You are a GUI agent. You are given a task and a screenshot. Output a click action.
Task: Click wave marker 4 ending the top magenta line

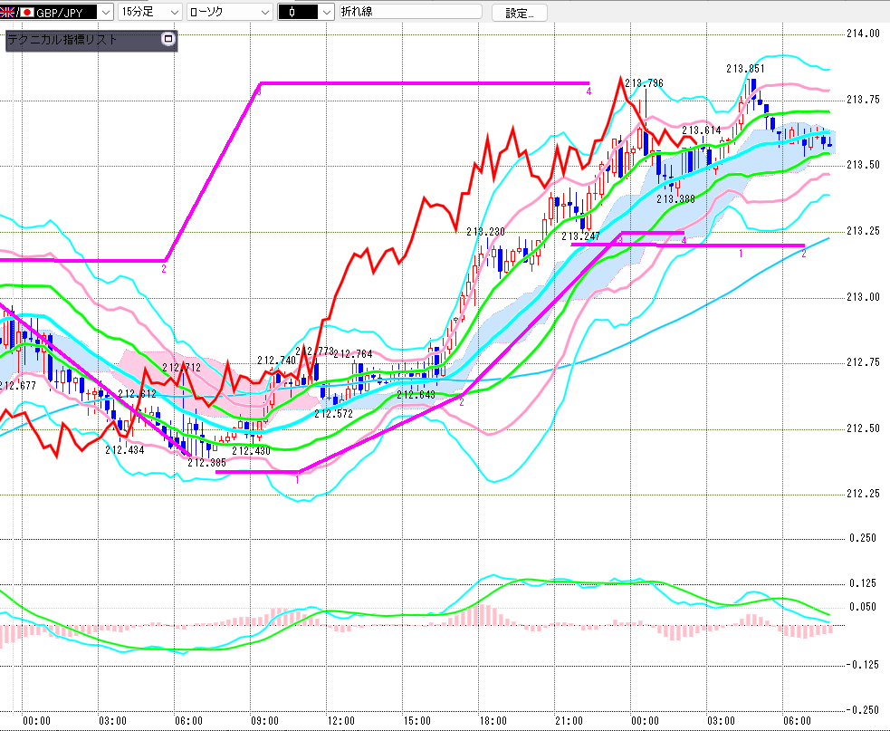point(589,91)
